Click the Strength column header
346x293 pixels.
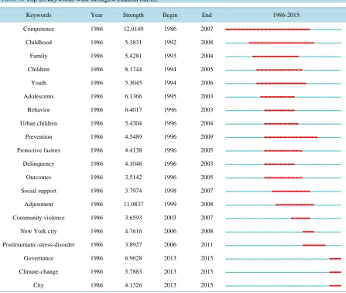[x=133, y=15]
